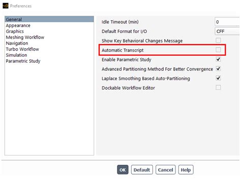The width and height of the screenshot is (241, 183).
Task: Open the Default Format for I/O dropdown
Action: [x=227, y=31]
